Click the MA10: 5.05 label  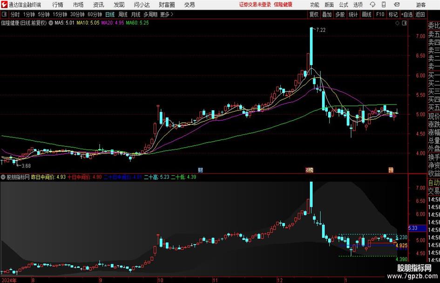click(x=88, y=23)
